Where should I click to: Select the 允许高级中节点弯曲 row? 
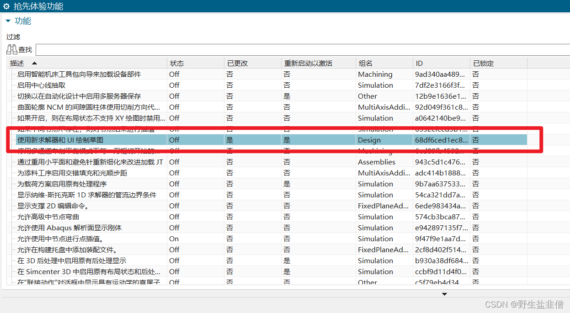pos(267,217)
